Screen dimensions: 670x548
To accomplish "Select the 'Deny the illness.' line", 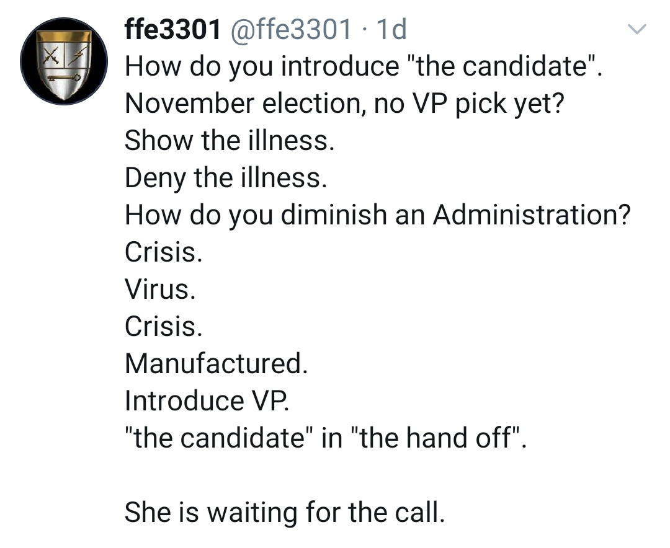I will pyautogui.click(x=226, y=178).
